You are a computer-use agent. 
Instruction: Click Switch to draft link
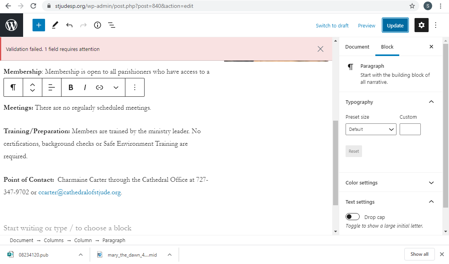(x=332, y=25)
